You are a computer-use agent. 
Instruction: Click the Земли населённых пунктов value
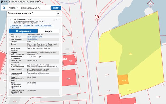coord(38,49)
